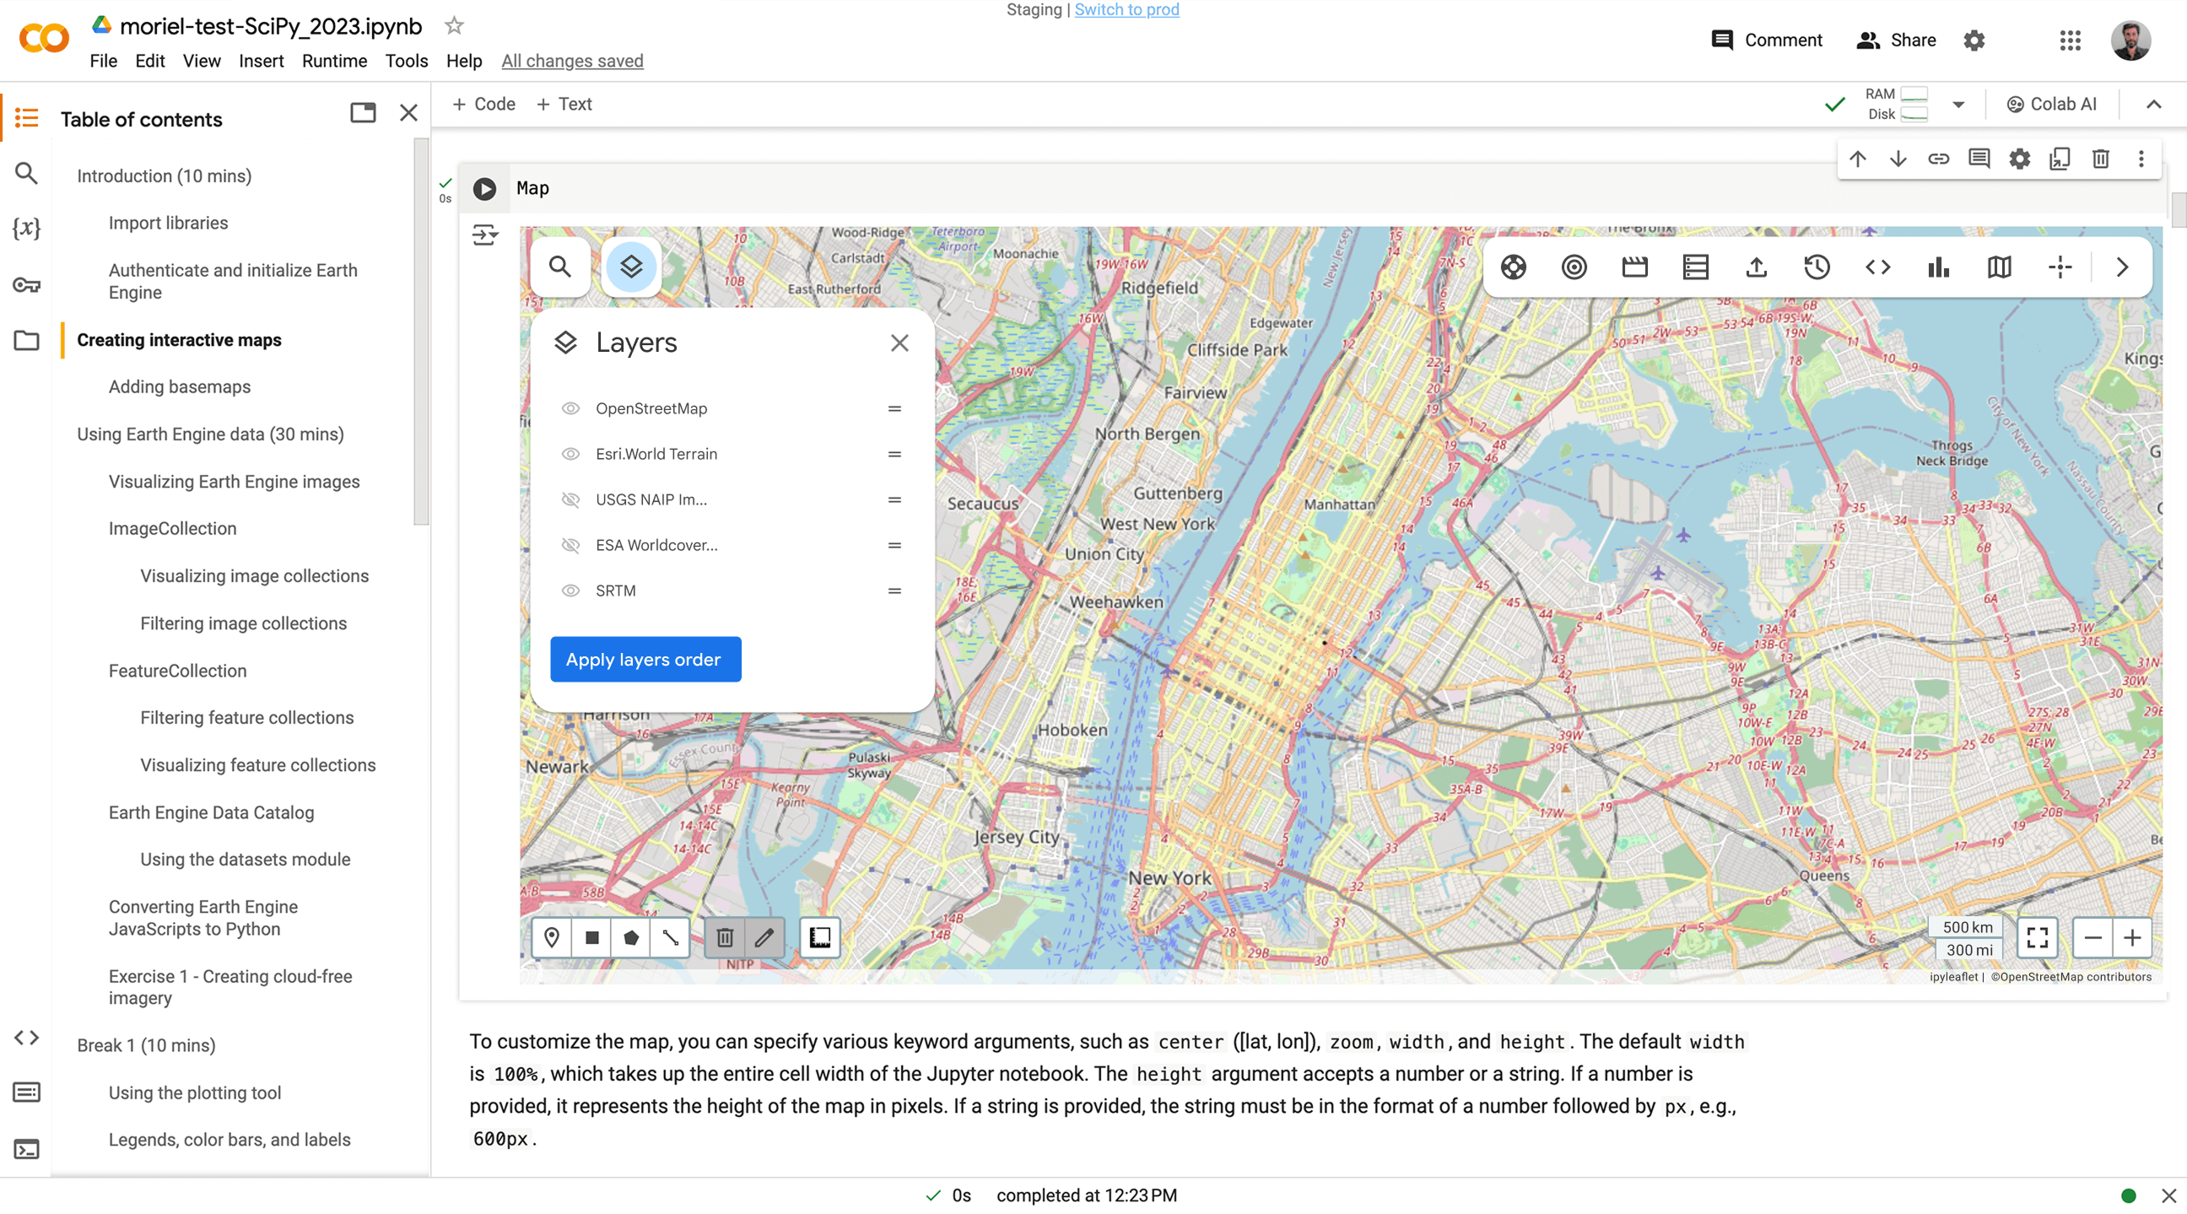Click the upload data icon
The width and height of the screenshot is (2187, 1214).
click(1757, 267)
